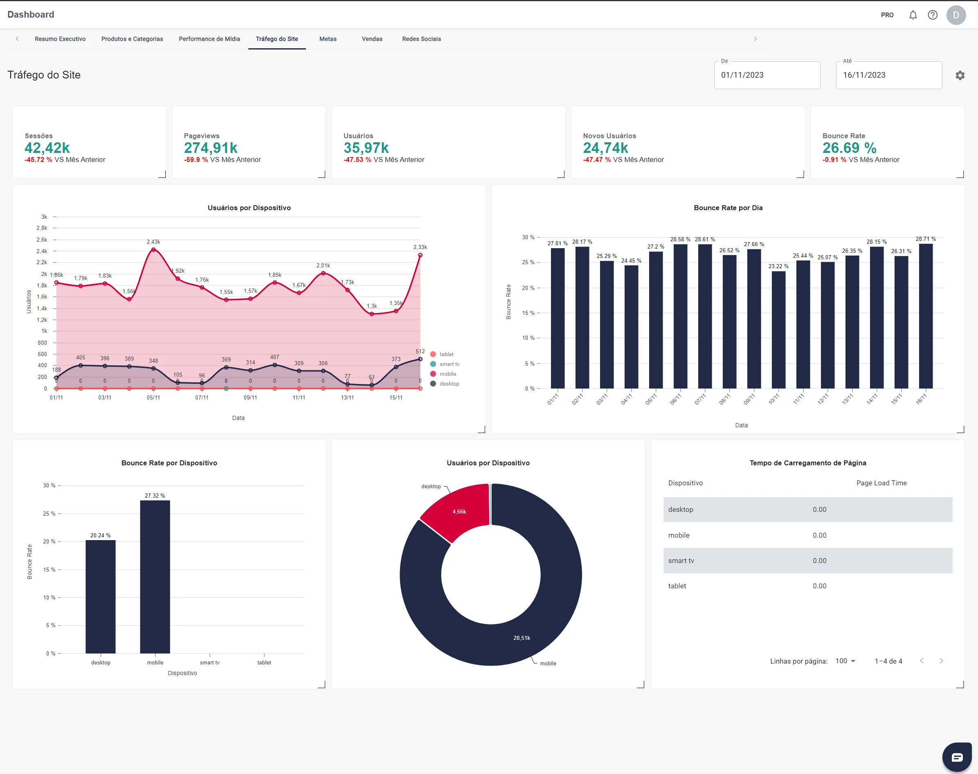This screenshot has height=774, width=978.
Task: Toggle mobile series in chart legend
Action: [x=447, y=374]
